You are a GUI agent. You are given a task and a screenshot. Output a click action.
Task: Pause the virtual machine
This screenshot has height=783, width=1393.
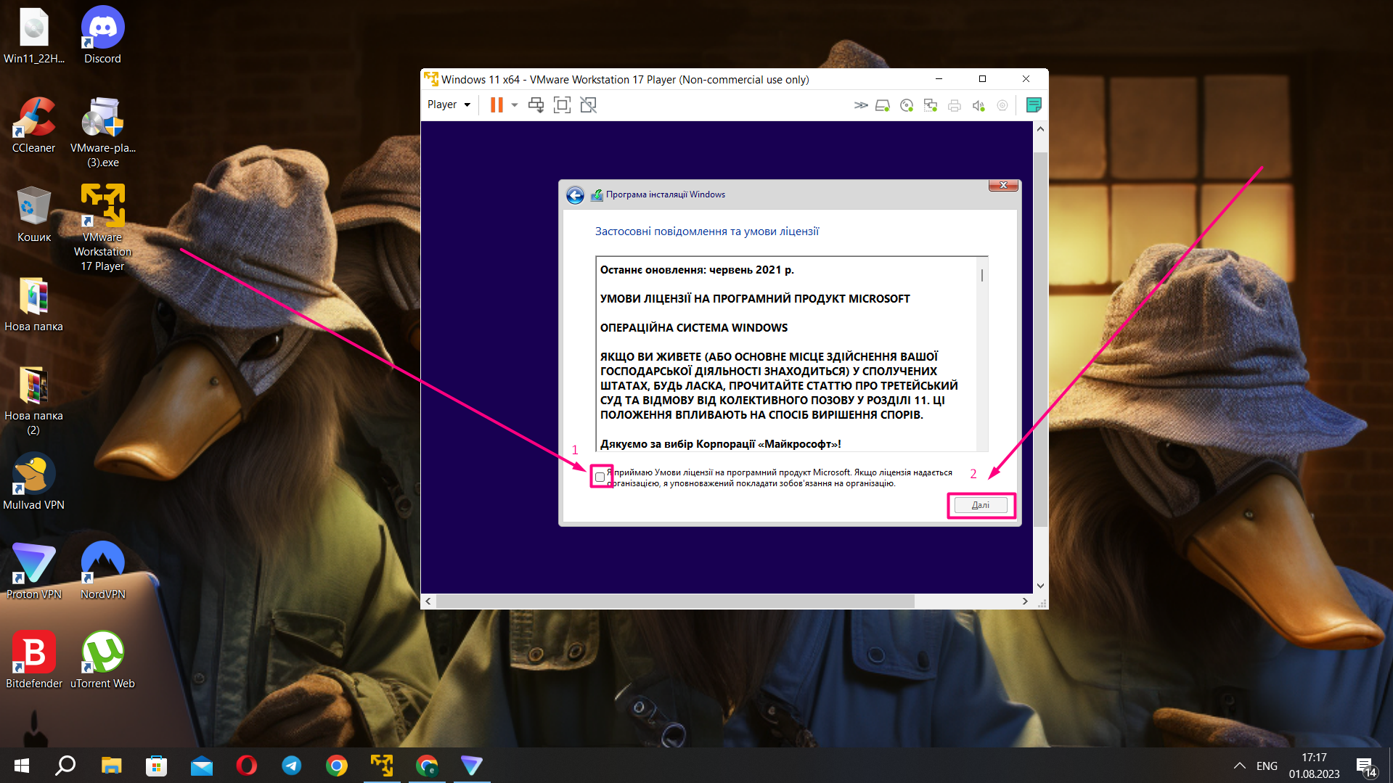(x=497, y=105)
